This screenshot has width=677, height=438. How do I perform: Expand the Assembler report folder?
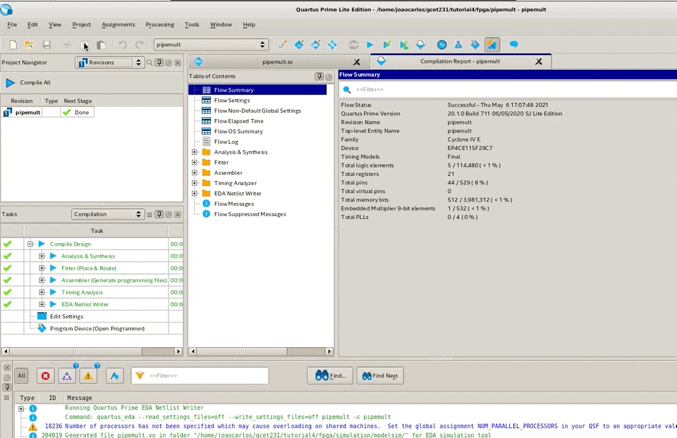(x=195, y=173)
